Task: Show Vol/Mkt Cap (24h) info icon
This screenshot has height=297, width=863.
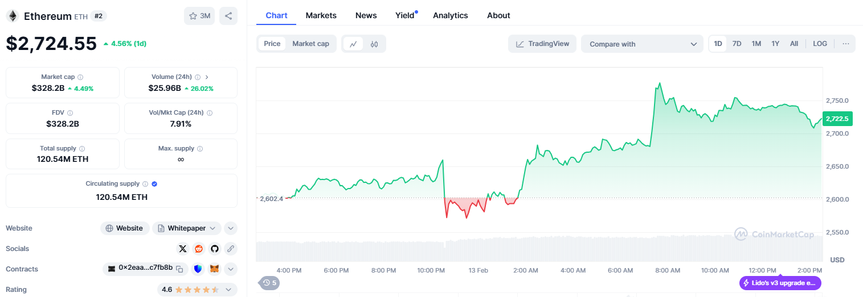Action: pos(209,113)
